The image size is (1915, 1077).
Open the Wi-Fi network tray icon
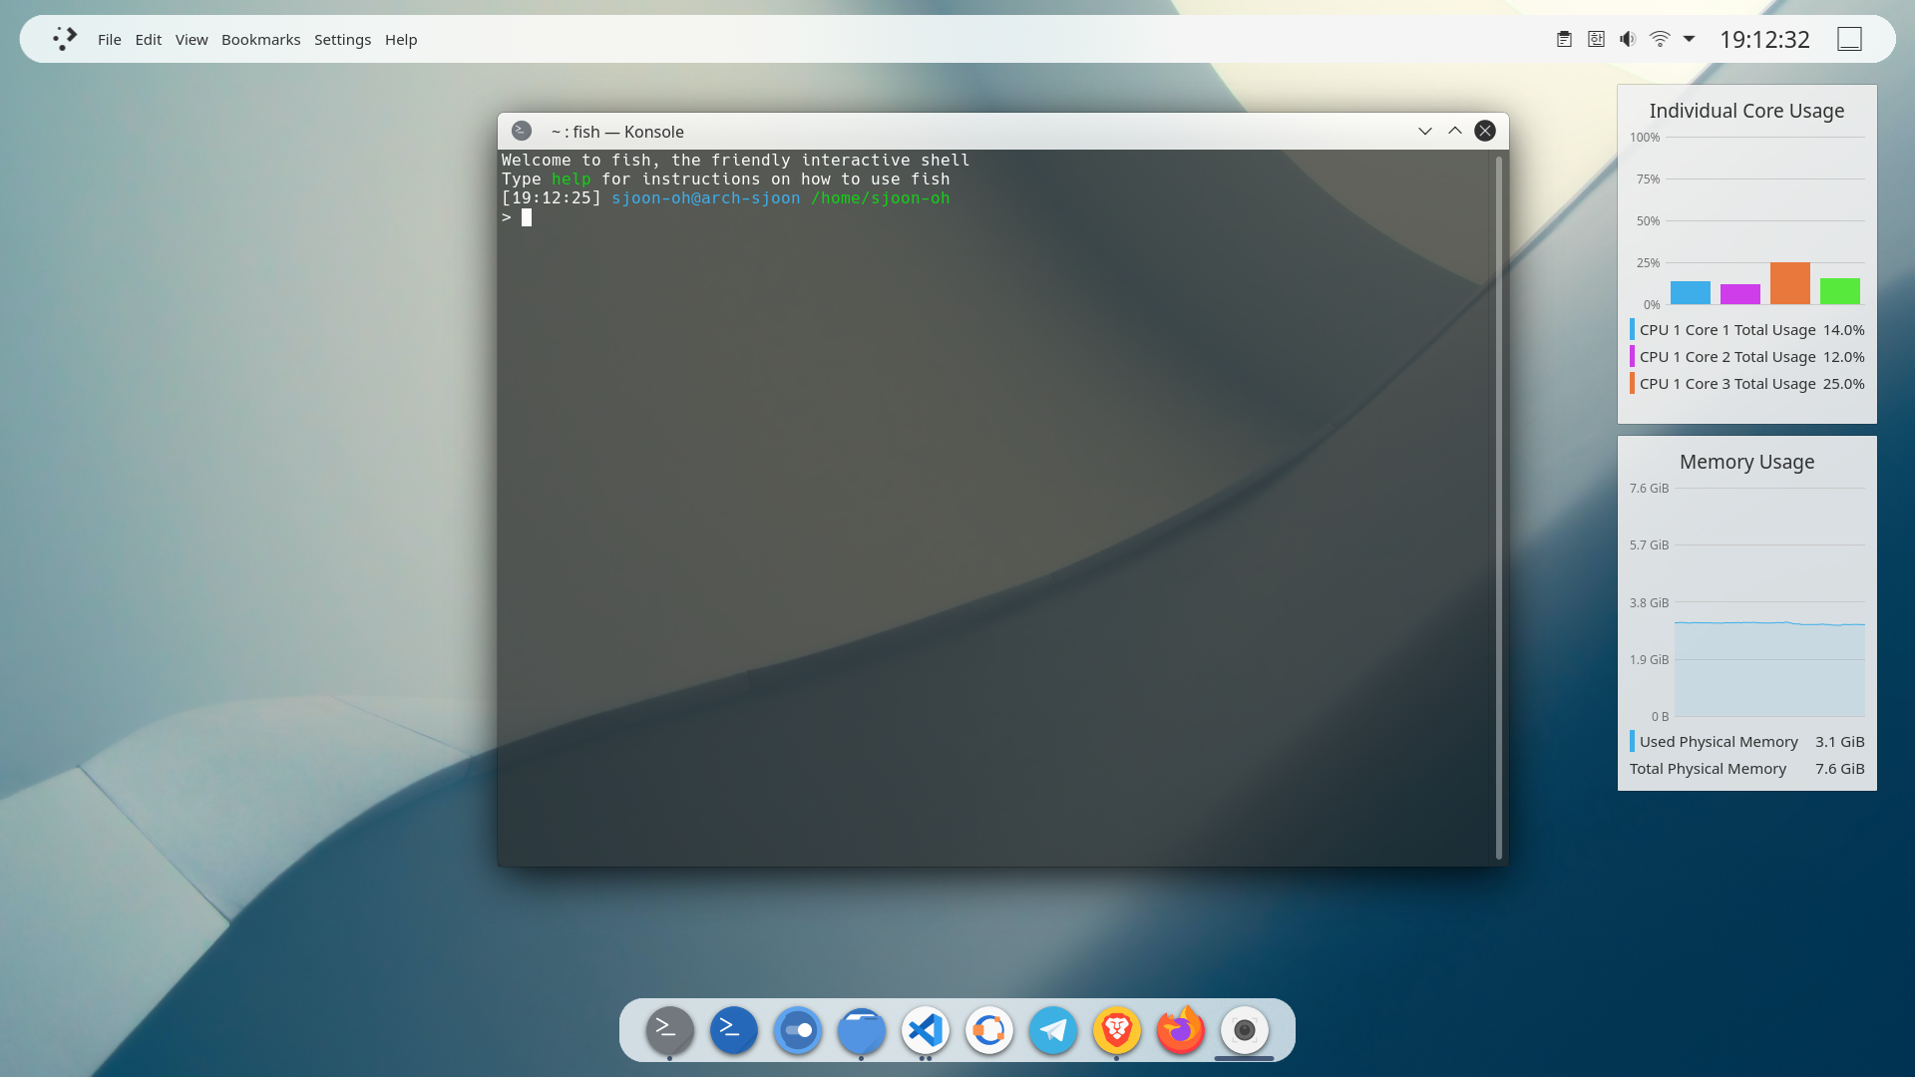(x=1660, y=39)
